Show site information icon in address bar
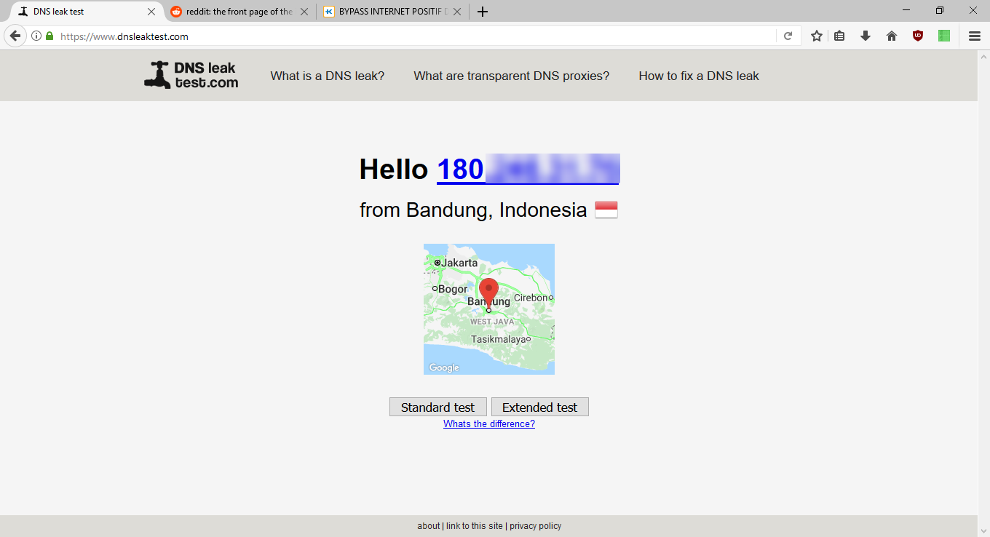The height and width of the screenshot is (537, 990). [x=36, y=36]
